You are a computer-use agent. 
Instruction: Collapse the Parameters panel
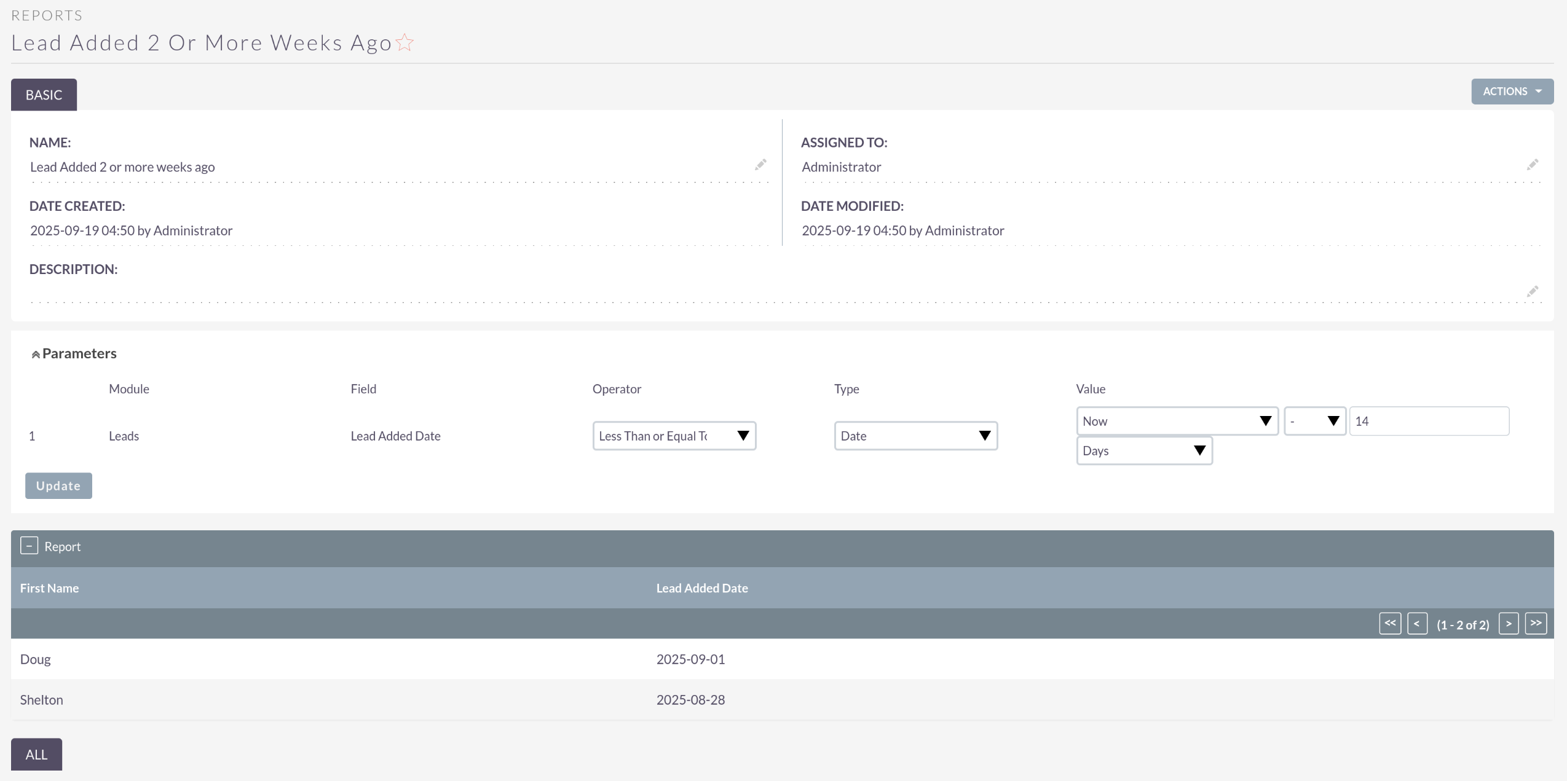(x=36, y=355)
